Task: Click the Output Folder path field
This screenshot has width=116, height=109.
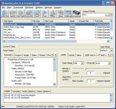Action: click(x=94, y=15)
